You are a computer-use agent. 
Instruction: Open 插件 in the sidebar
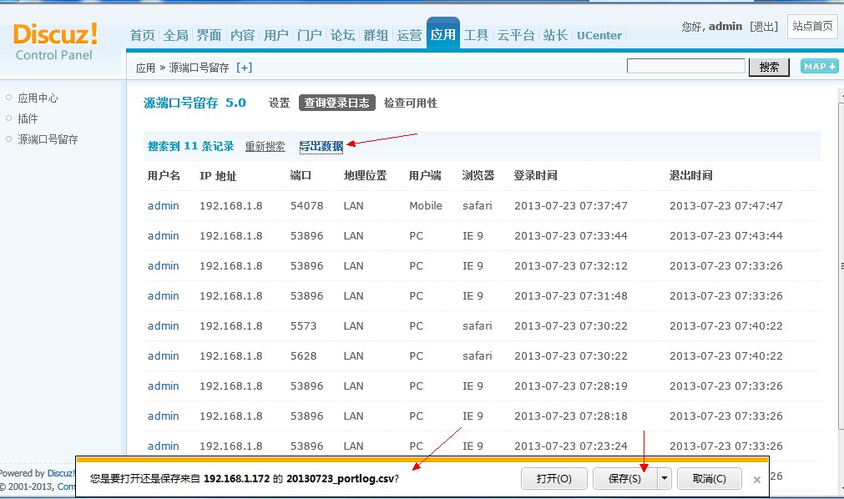coord(28,118)
